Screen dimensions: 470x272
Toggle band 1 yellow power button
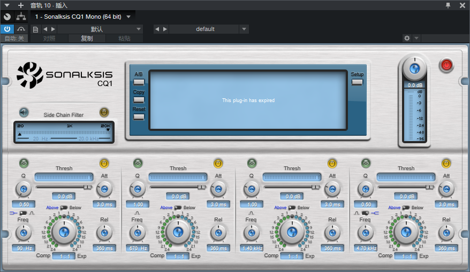pyautogui.click(x=104, y=164)
